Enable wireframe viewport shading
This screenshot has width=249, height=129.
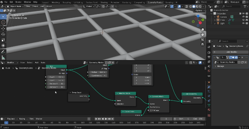(191, 6)
